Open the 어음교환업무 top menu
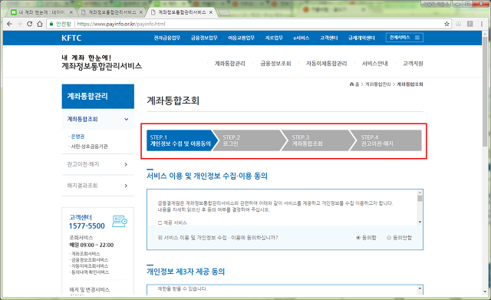Viewport: 491px width, 300px height. pyautogui.click(x=241, y=38)
